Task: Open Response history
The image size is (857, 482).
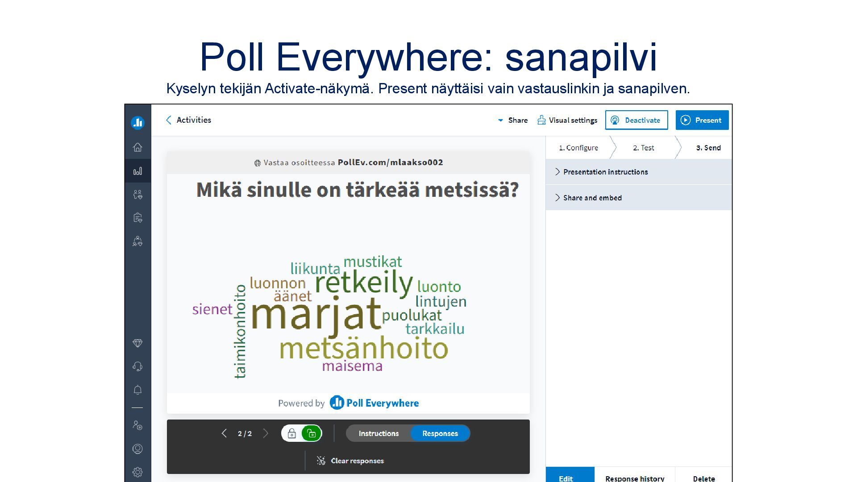Action: click(635, 475)
